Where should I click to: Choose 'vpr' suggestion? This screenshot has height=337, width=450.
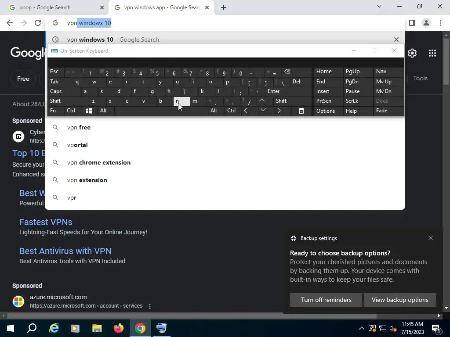pyautogui.click(x=225, y=197)
